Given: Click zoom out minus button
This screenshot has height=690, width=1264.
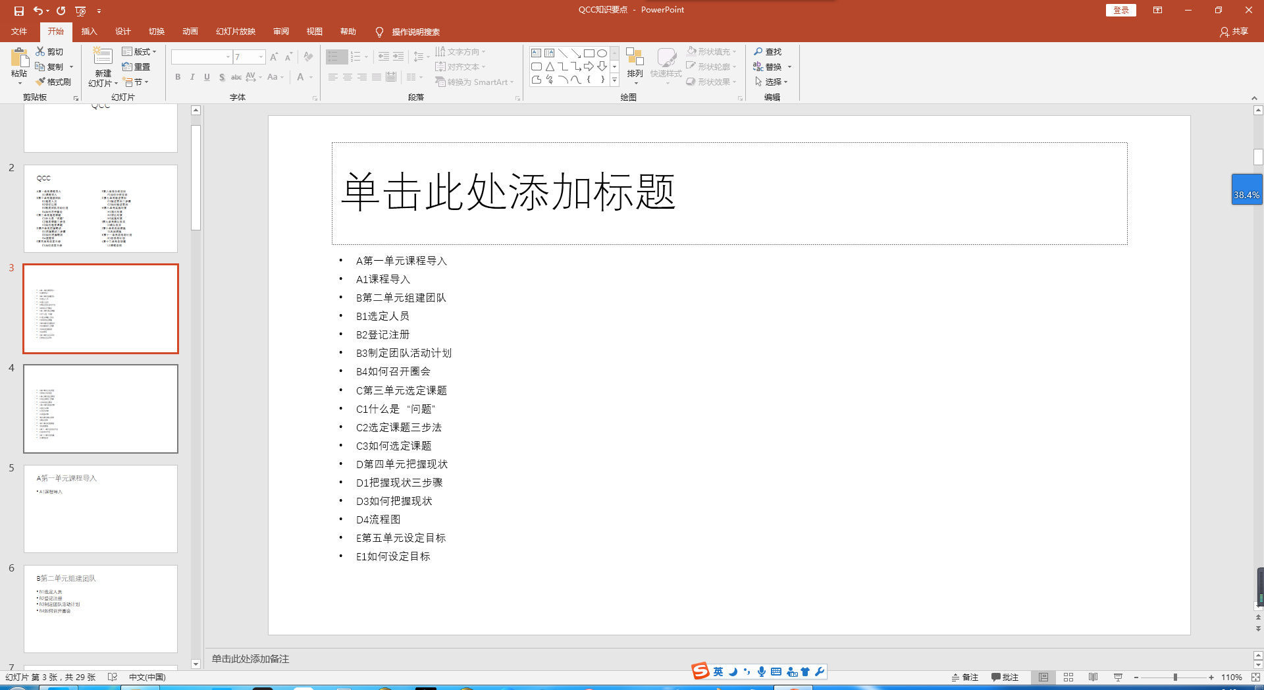Looking at the screenshot, I should coord(1136,677).
